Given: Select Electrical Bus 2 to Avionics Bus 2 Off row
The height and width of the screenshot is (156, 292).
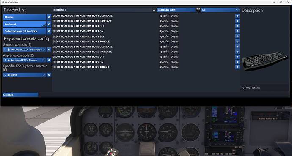Looking at the screenshot, I should pos(146,57).
